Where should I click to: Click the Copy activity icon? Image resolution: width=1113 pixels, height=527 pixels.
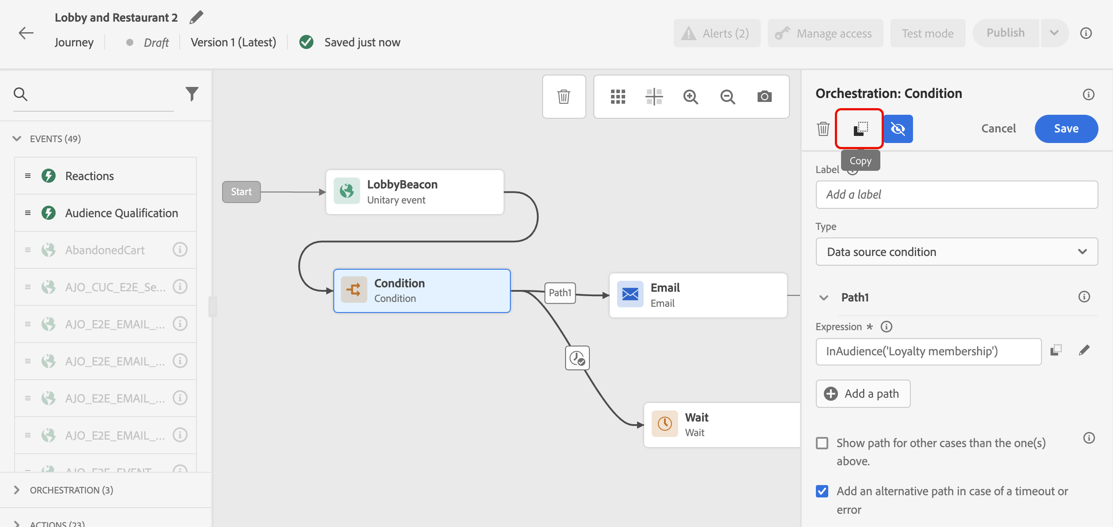coord(860,129)
